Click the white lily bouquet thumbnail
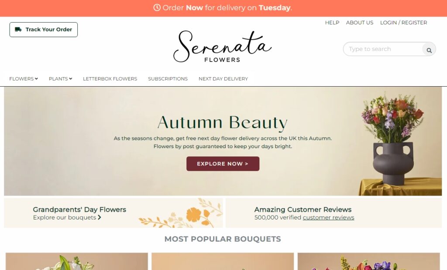Viewport: 447px width, 270px height. 77,261
